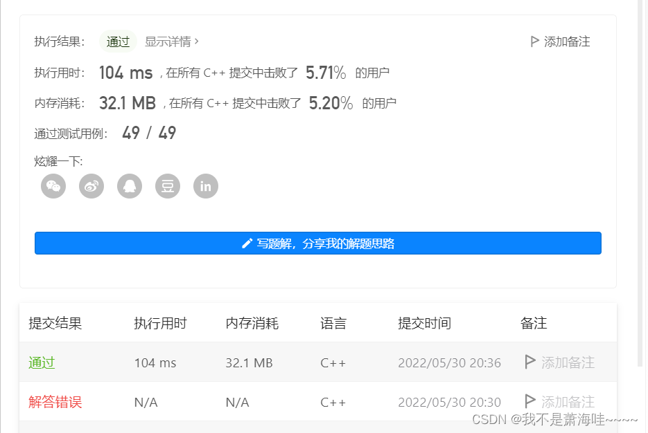Click the 32.1 MB cell in table

249,363
